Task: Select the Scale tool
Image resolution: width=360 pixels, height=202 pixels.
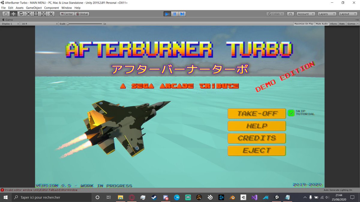Action: [x=28, y=14]
